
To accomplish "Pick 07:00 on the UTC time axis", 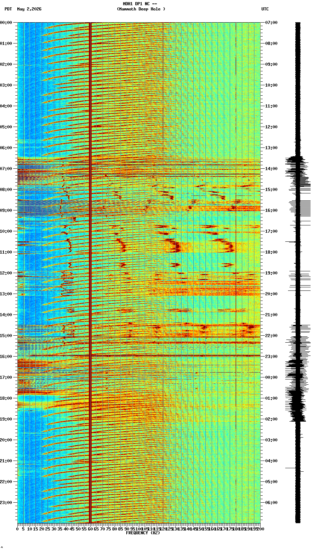I will [x=271, y=23].
